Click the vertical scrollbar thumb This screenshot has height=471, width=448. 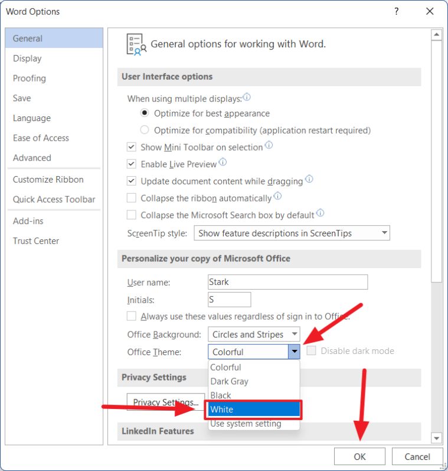pos(436,161)
